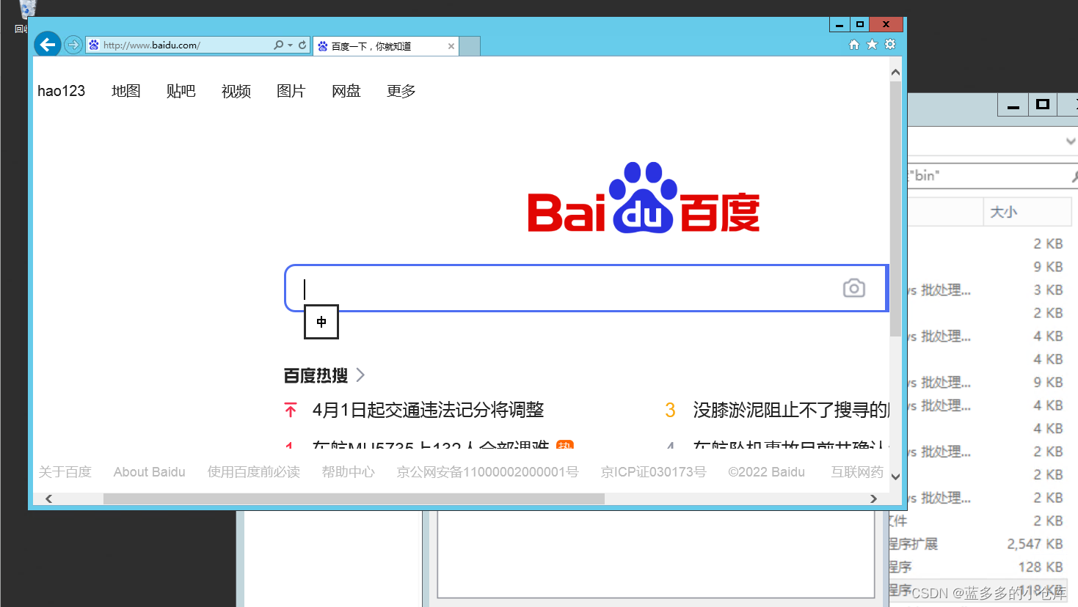Click the horizontal scrollbar left arrow

pos(48,499)
